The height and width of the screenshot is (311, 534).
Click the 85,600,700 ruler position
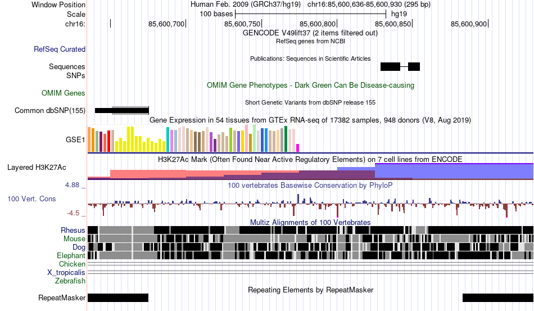pyautogui.click(x=166, y=24)
